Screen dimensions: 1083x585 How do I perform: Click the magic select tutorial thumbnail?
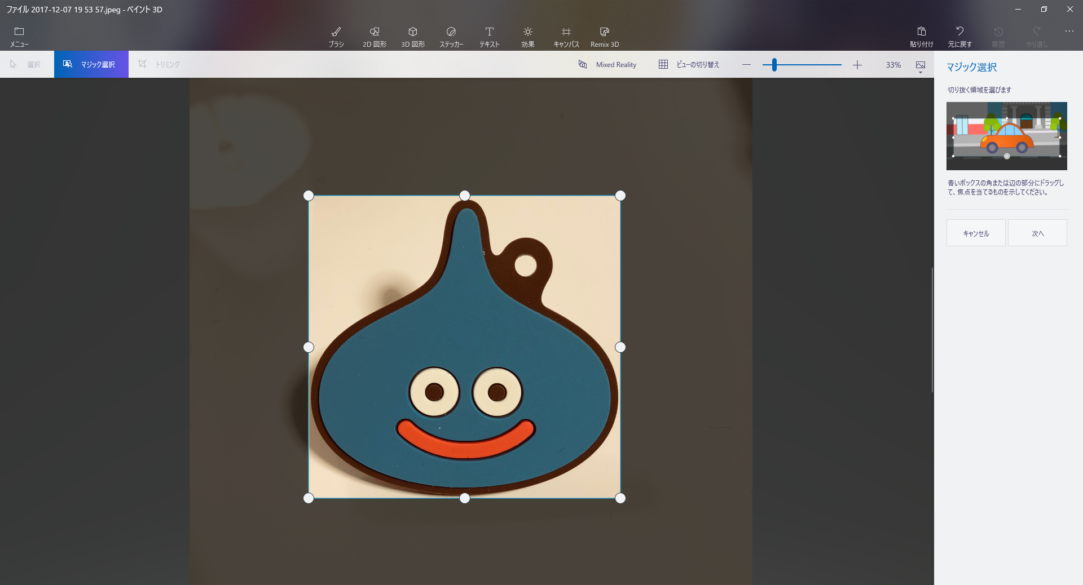click(x=1007, y=136)
